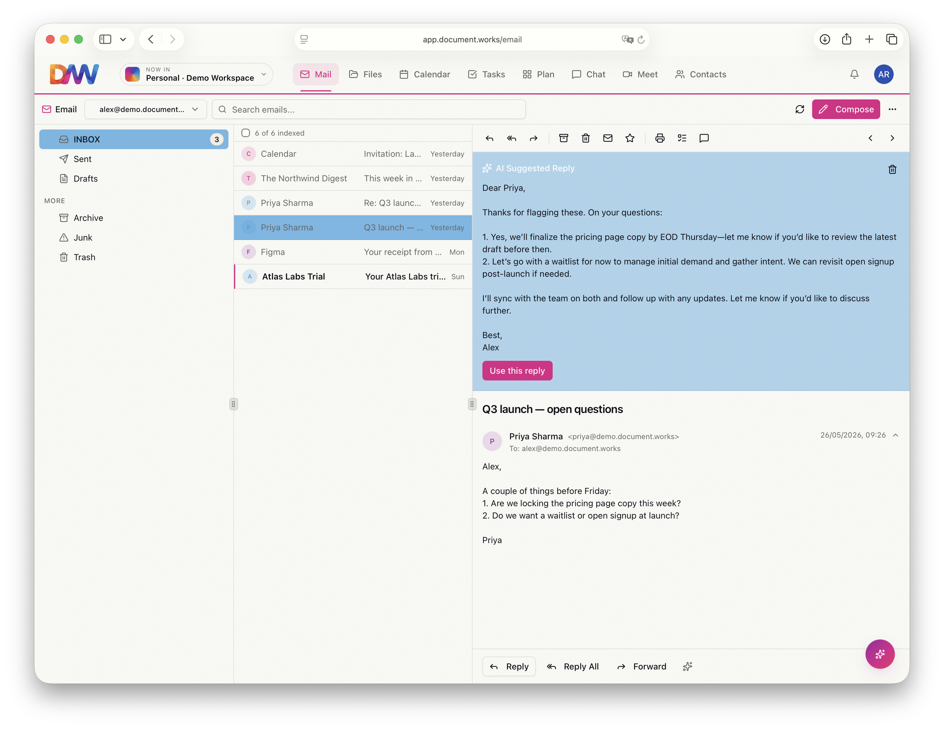This screenshot has height=729, width=944.
Task: Click the translate icon in address bar
Action: (x=627, y=39)
